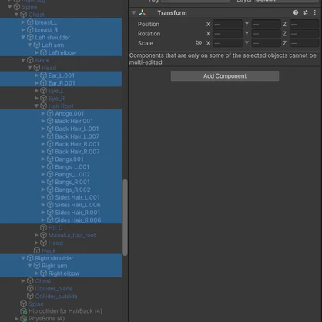This screenshot has width=322, height=322.
Task: Select Sides Hair_L.006 row
Action: [x=61, y=205]
